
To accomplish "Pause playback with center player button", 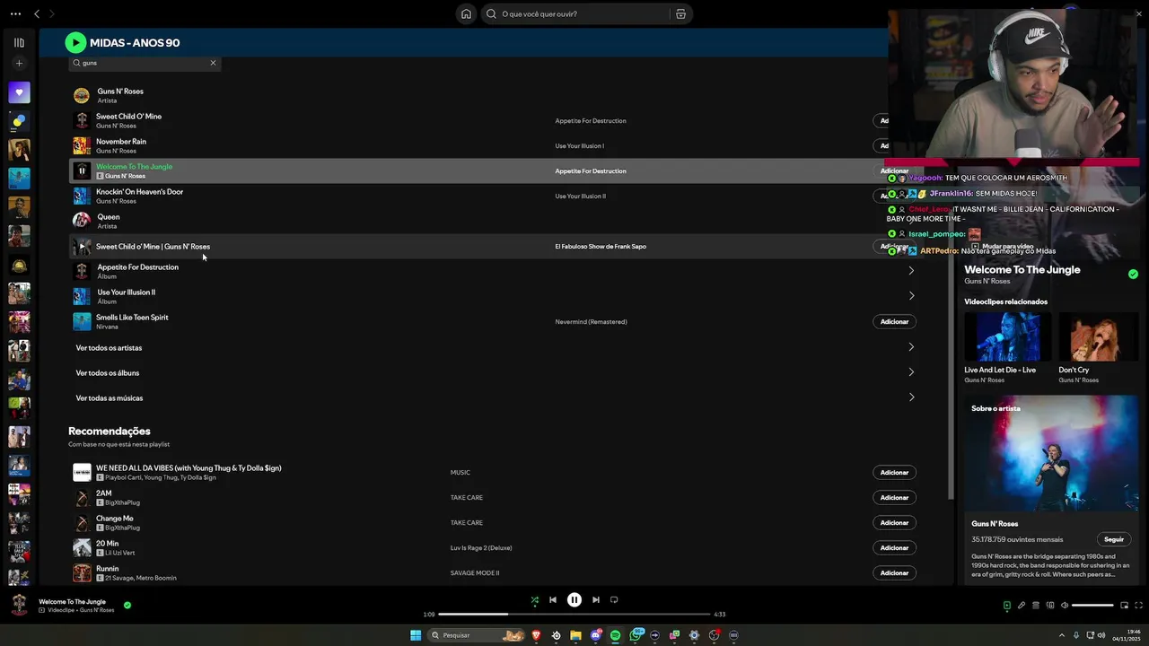I will [x=574, y=600].
